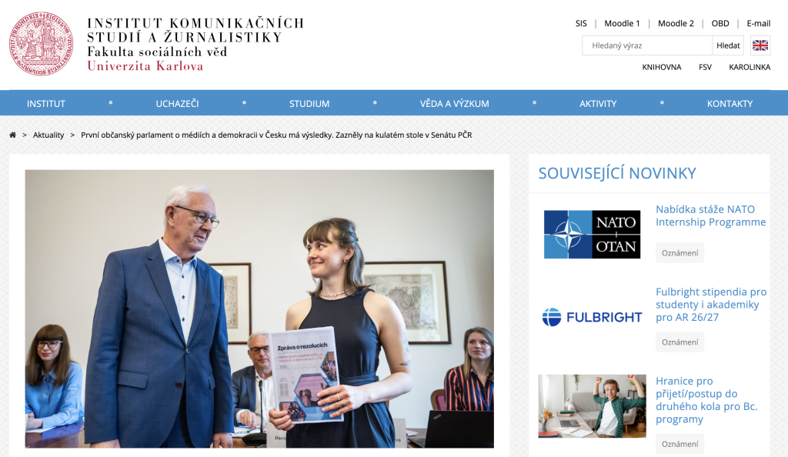Open the Fulbright logo thumbnail
Screen dimensions: 788x457
(592, 317)
